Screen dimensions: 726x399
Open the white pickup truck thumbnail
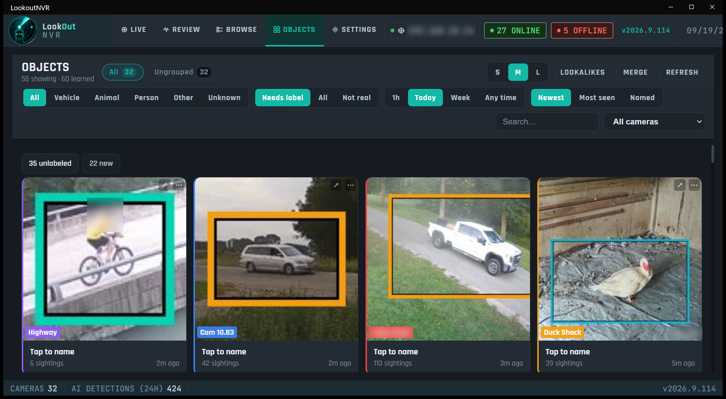(x=448, y=259)
